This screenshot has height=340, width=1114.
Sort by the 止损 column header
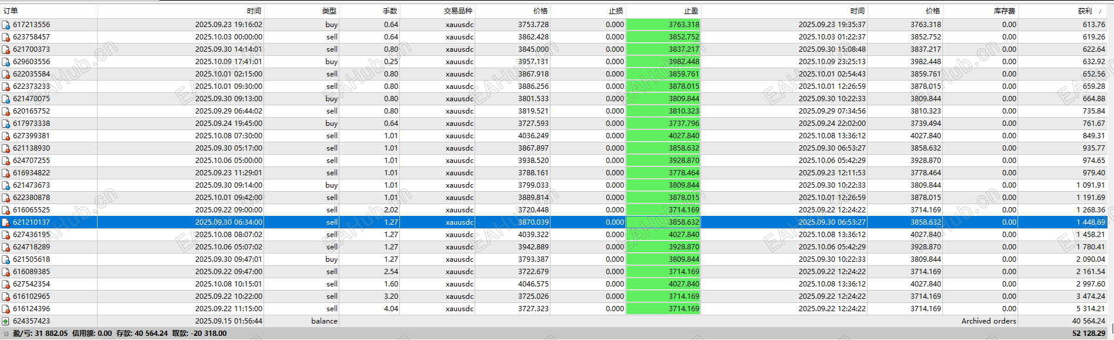click(x=616, y=11)
